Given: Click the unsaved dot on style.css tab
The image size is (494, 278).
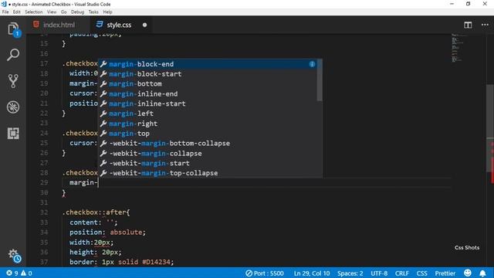Looking at the screenshot, I should pyautogui.click(x=144, y=25).
